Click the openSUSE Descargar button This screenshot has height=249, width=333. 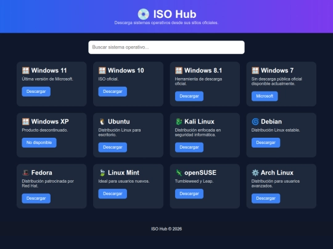189,194
